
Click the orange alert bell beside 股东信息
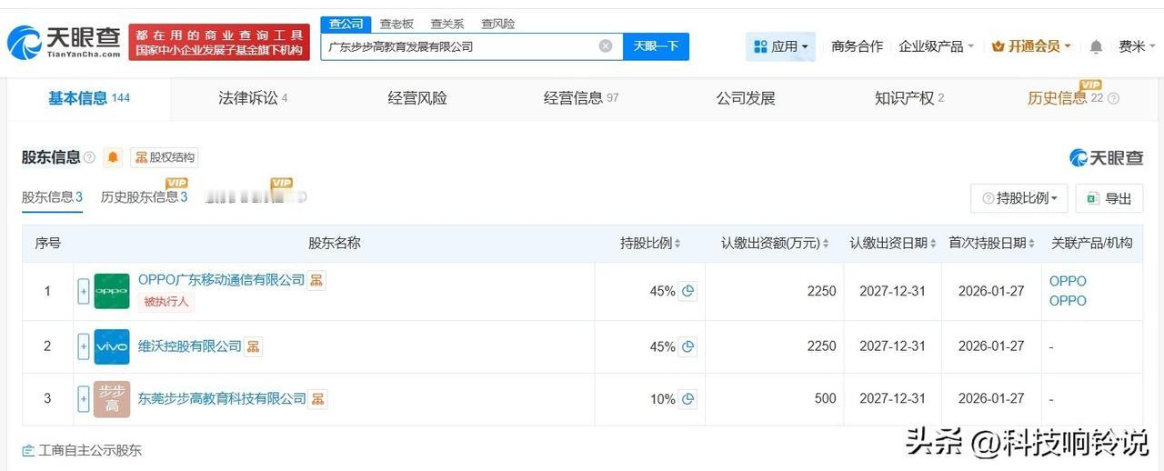click(113, 157)
